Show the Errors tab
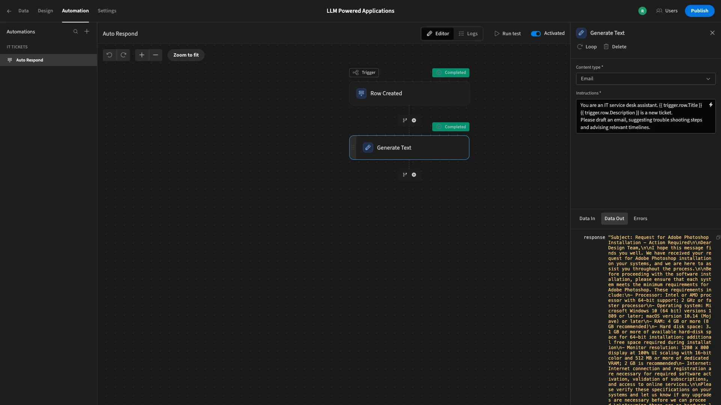Image resolution: width=721 pixels, height=405 pixels. 640,219
